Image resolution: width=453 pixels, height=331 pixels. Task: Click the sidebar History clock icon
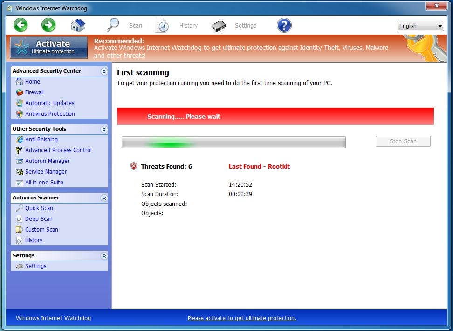pos(20,240)
